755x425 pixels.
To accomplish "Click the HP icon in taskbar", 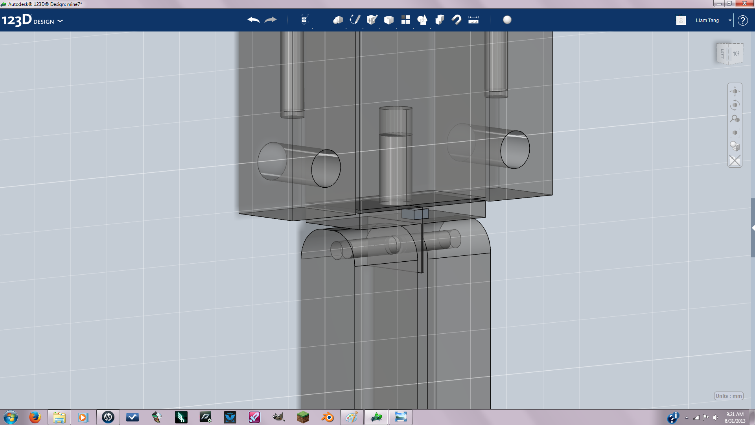I will pos(108,417).
